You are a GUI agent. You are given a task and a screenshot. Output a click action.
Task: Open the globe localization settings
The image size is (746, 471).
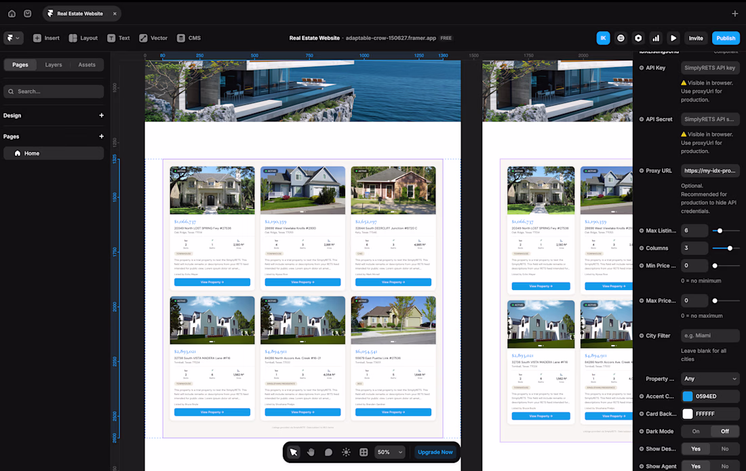tap(621, 38)
